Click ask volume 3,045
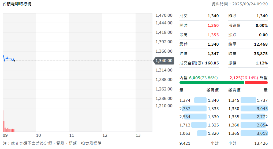Viewport: 273px width, 149px height. (x=262, y=109)
